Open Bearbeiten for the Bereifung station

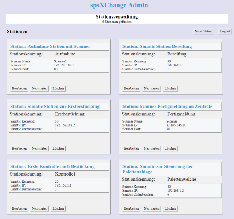(x=132, y=88)
